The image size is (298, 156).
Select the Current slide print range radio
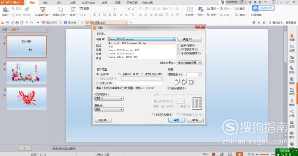click(120, 74)
